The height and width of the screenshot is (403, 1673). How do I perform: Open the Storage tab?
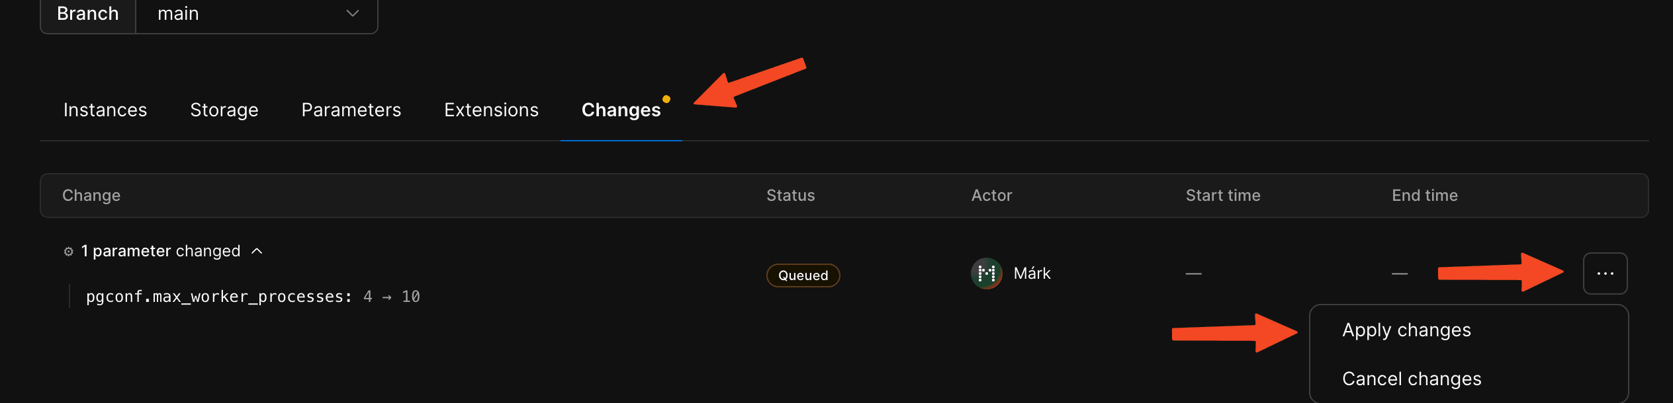(224, 110)
